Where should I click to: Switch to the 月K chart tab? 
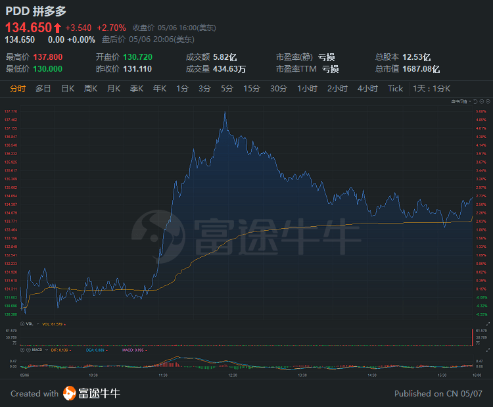pos(114,89)
